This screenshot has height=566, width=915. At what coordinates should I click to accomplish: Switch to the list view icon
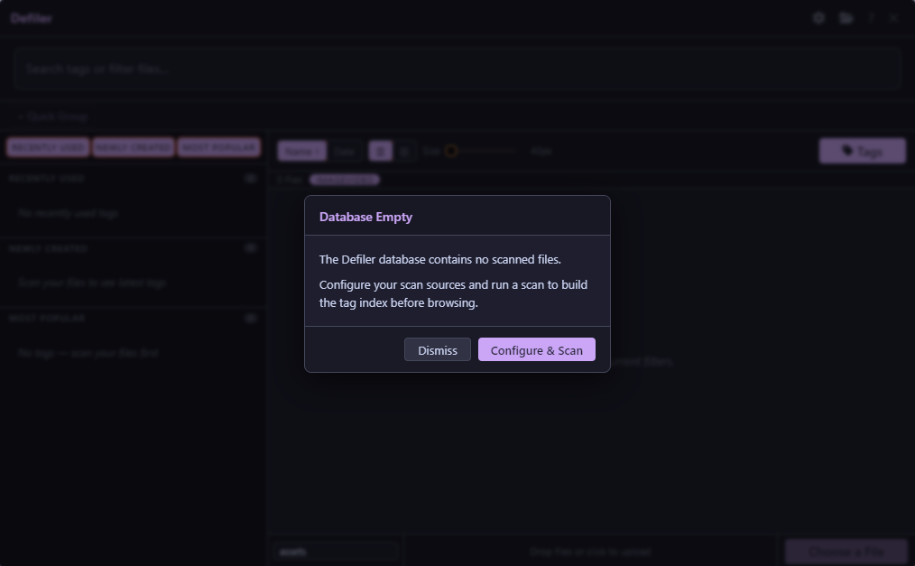(x=405, y=152)
